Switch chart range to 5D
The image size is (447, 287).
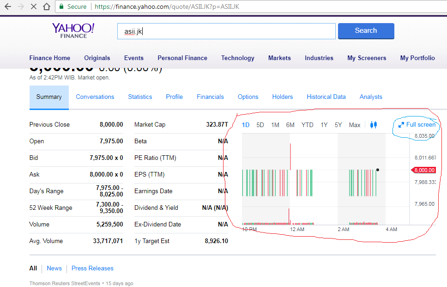click(x=260, y=124)
